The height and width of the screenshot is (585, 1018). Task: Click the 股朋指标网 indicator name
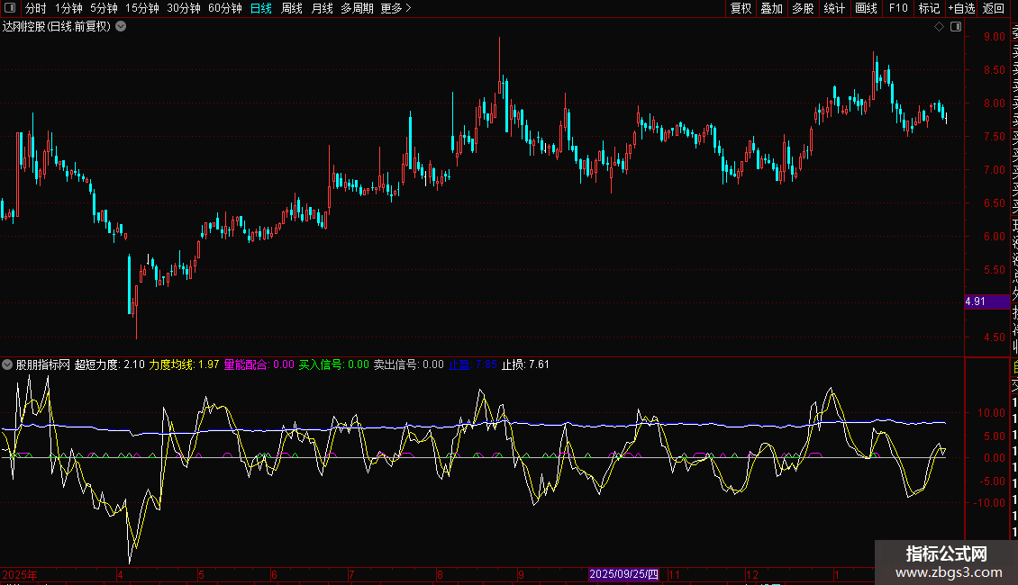pyautogui.click(x=43, y=364)
